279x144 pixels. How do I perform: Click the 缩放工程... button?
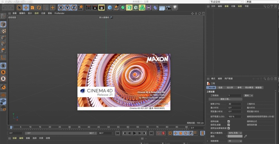(x=225, y=99)
